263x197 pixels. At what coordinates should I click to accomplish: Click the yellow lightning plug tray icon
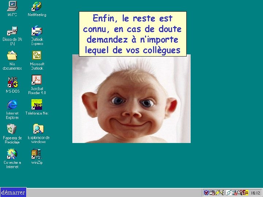218,193
